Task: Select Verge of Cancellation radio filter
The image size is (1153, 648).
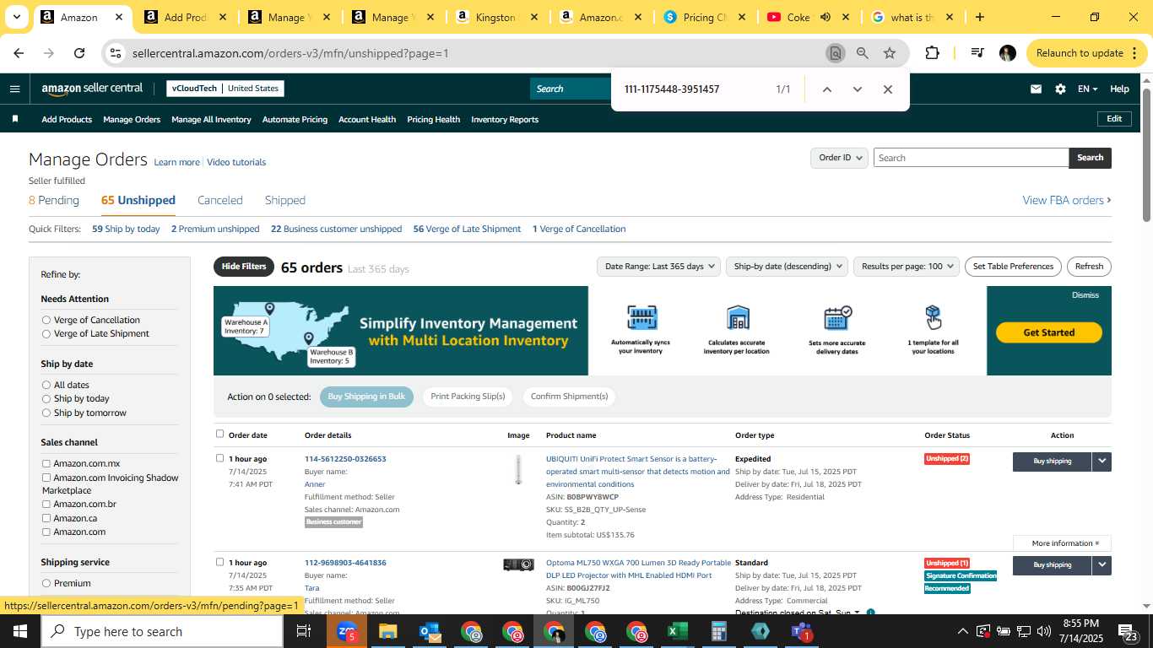Action: click(x=46, y=320)
